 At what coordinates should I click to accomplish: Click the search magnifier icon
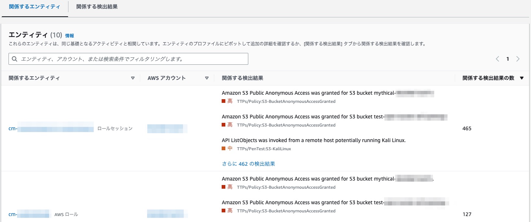(x=14, y=59)
